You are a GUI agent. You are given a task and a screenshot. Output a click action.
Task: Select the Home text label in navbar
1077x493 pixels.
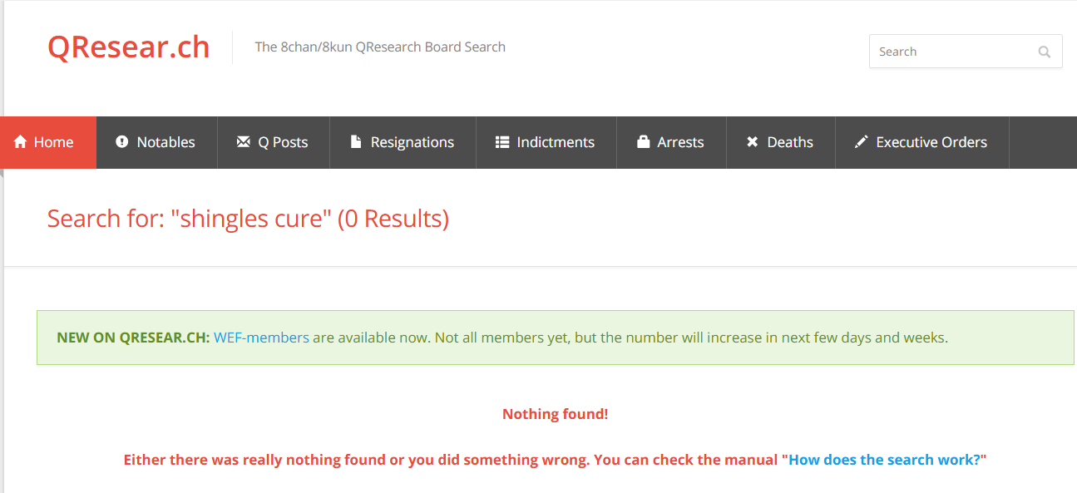[54, 142]
